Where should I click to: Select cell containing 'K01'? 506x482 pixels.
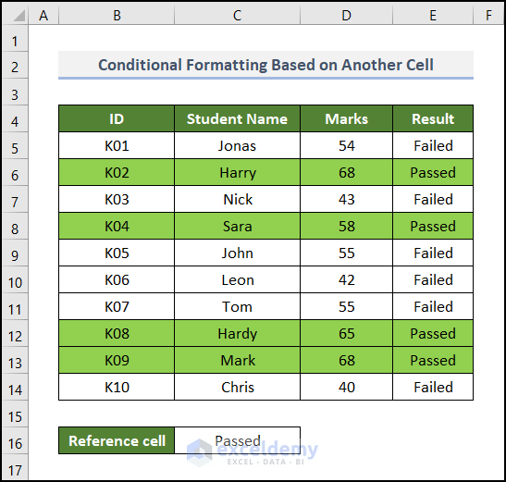tap(117, 145)
